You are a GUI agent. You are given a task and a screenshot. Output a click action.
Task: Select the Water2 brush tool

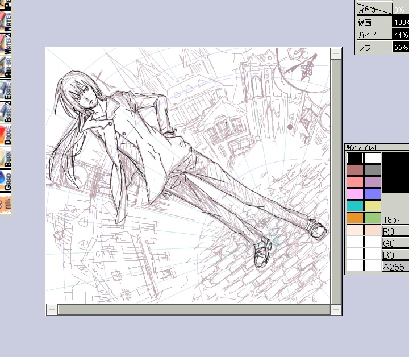6,44
